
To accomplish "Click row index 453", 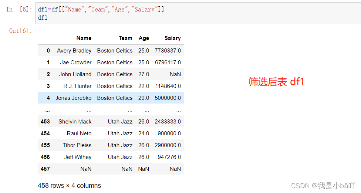I will (x=45, y=122).
